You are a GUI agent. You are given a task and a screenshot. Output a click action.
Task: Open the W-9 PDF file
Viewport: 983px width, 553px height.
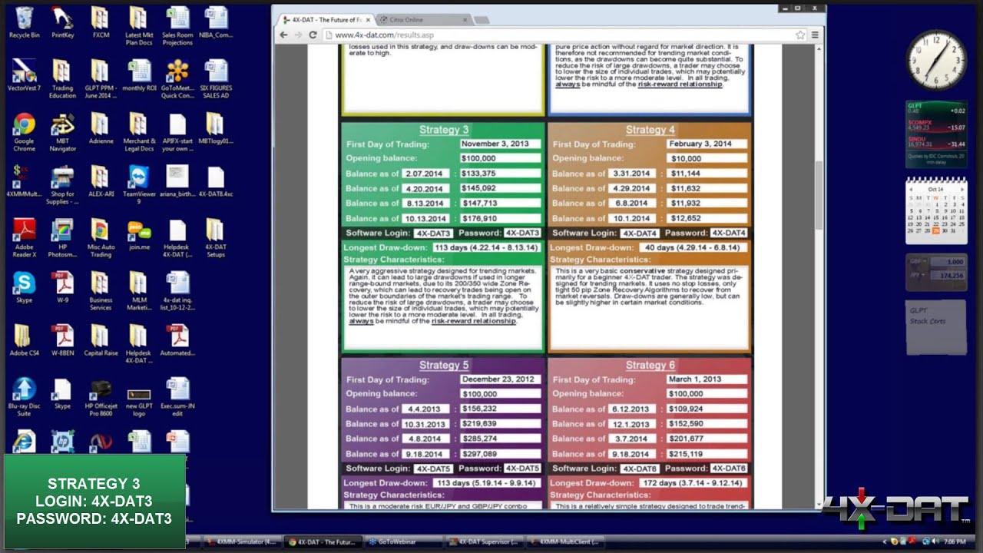pos(62,286)
